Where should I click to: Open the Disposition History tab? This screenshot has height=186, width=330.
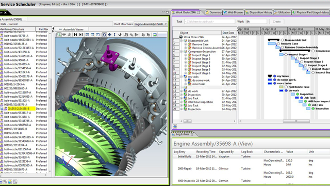coord(259,12)
